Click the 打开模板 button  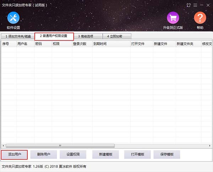pyautogui.click(x=137, y=155)
